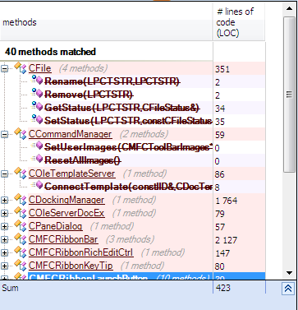
Task: Click the ConnectTemplate method icon
Action: click(37, 185)
